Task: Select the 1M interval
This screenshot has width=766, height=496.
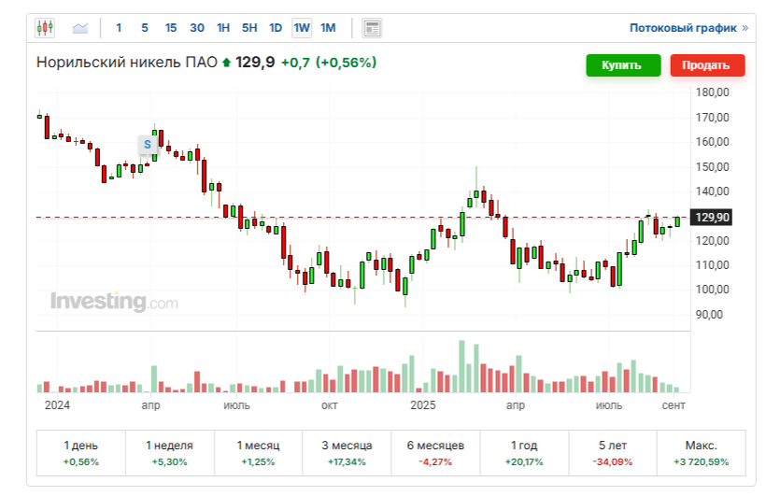Action: (x=328, y=28)
